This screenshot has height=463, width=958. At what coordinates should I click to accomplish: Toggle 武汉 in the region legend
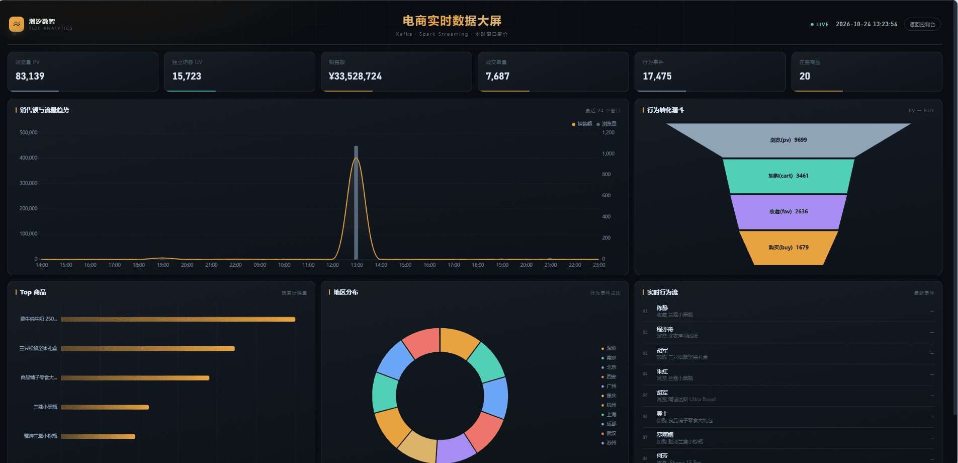[608, 433]
